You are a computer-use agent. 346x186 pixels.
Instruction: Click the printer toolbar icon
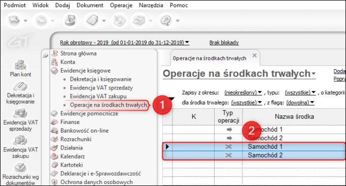139,20
